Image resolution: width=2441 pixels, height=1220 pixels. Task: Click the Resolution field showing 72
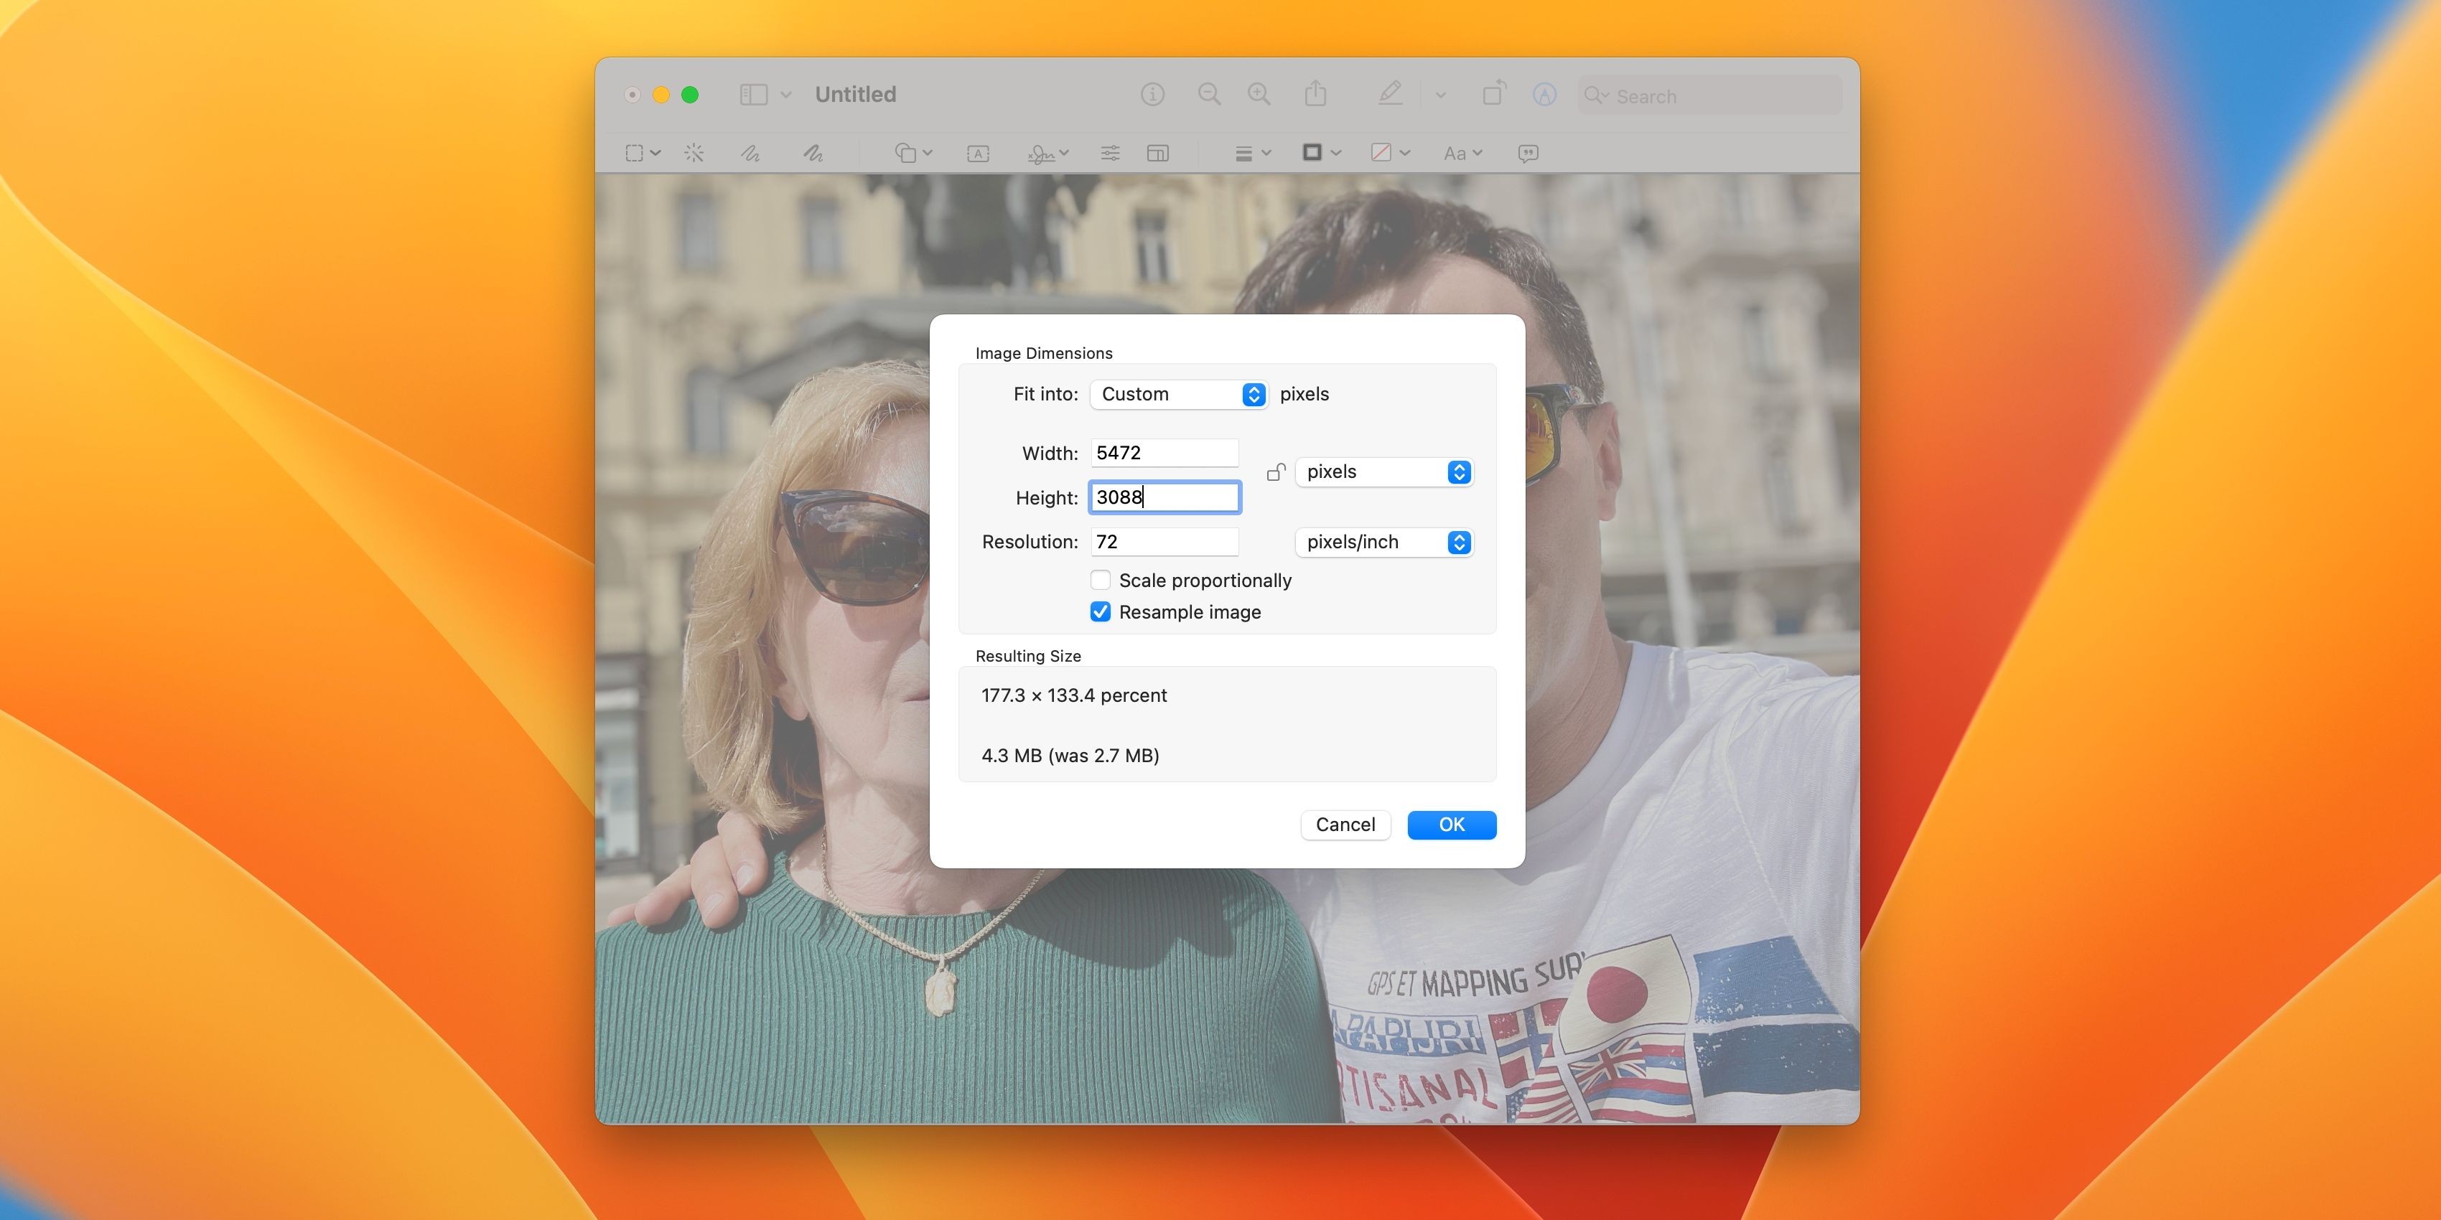coord(1165,542)
